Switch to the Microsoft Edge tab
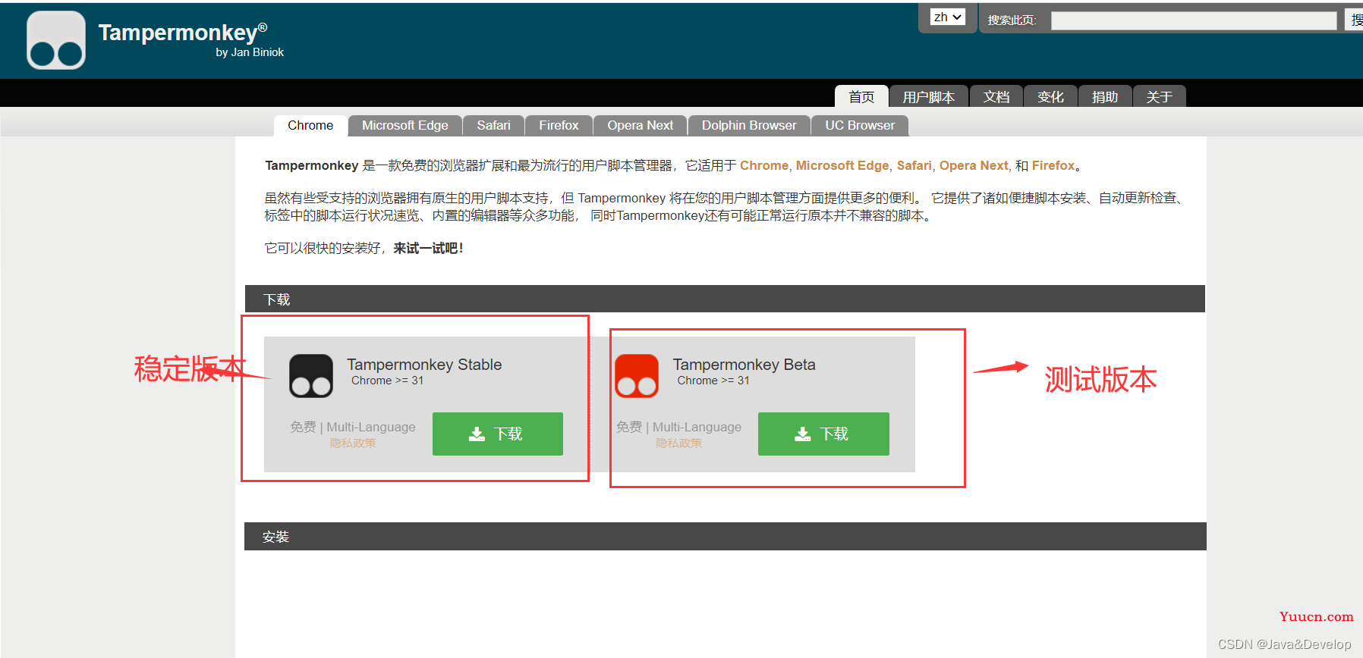Viewport: 1363px width, 658px height. tap(405, 126)
